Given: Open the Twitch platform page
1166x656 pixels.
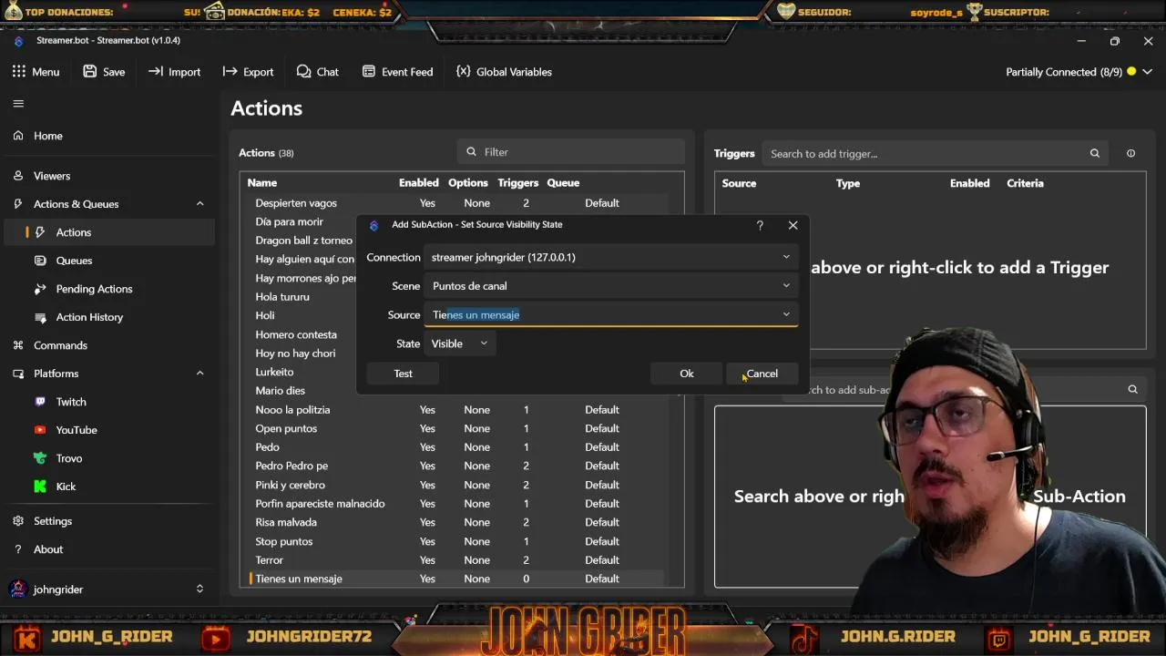Looking at the screenshot, I should click(x=107, y=402).
